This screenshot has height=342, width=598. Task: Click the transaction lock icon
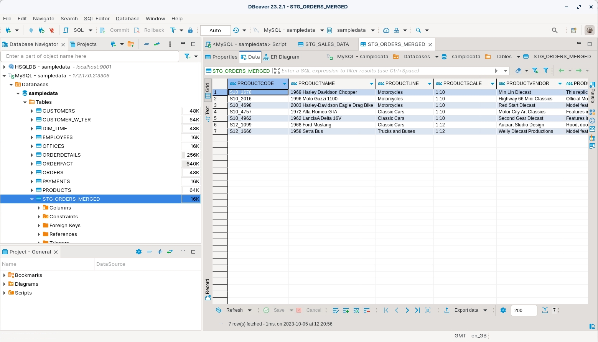(x=190, y=30)
